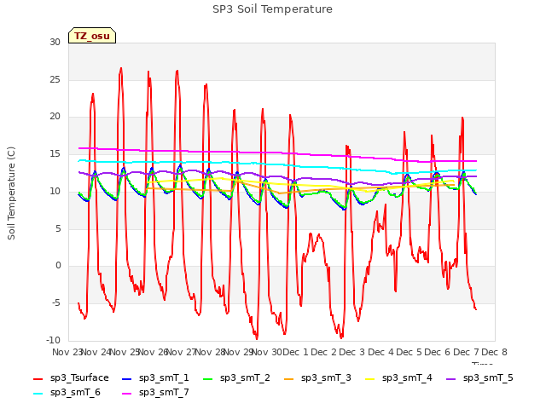This screenshot has width=546, height=409.
Task: Click the magenta sp3_smT_7 legend swatch
Action: (x=127, y=394)
